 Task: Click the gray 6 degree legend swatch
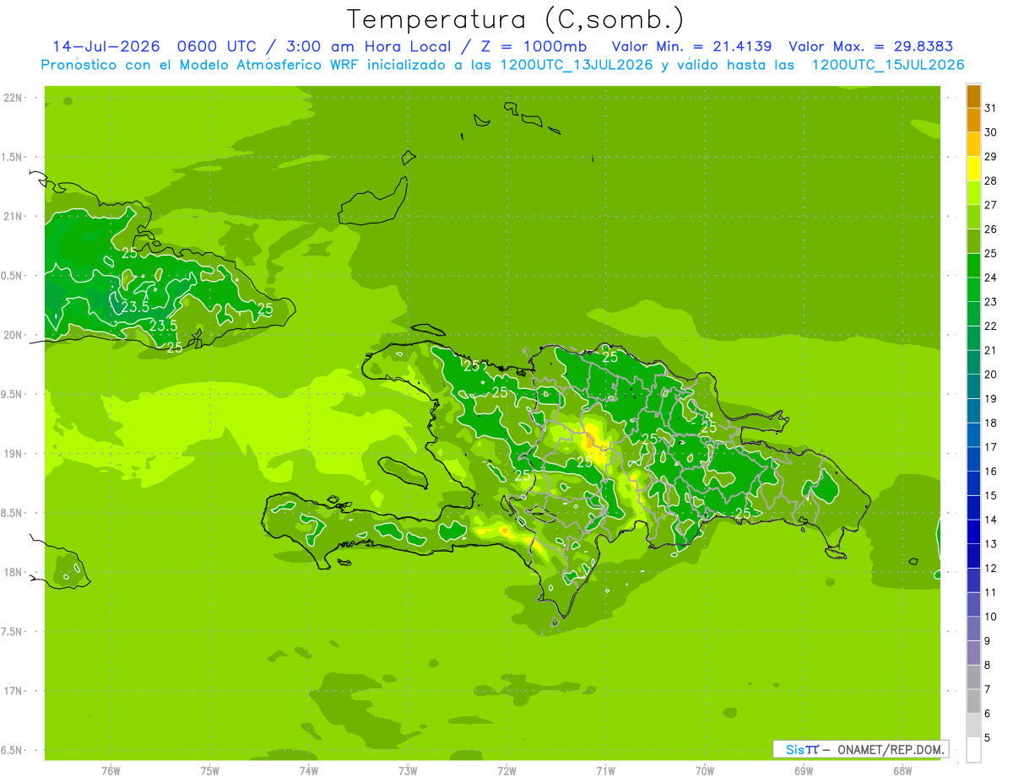pos(973,701)
